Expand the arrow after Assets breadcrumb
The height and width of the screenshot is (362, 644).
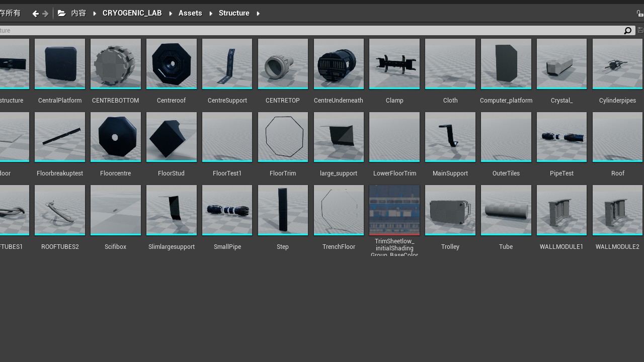[x=211, y=14]
